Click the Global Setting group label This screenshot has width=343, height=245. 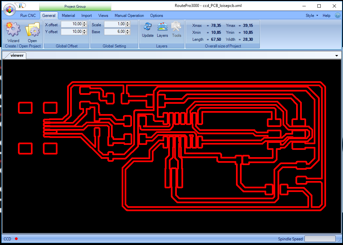click(114, 46)
